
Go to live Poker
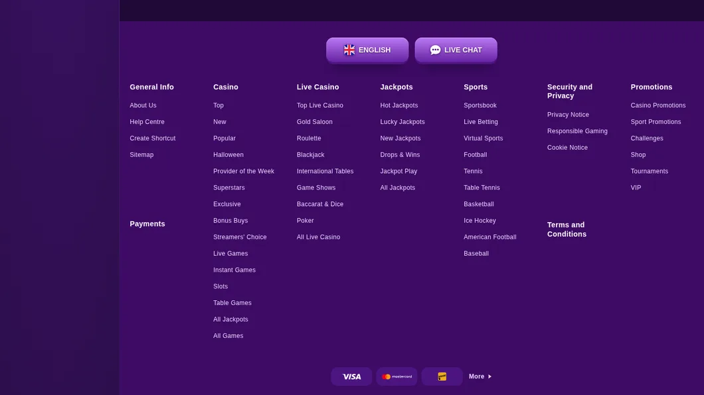coord(305,220)
